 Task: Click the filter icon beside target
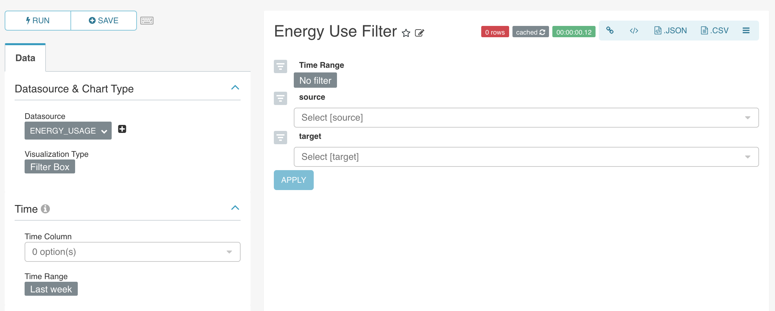(x=280, y=138)
